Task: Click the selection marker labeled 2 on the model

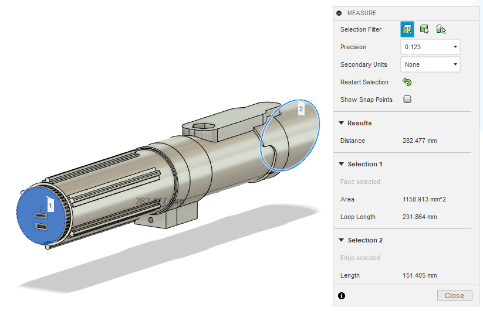Action: [301, 109]
